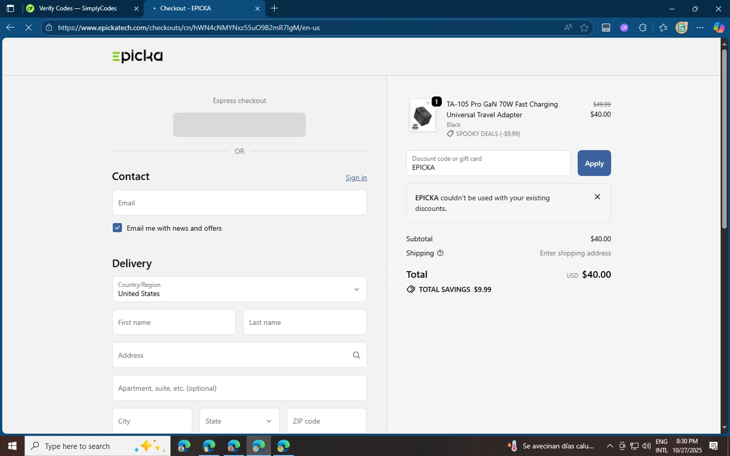Apply the discount code

point(594,163)
